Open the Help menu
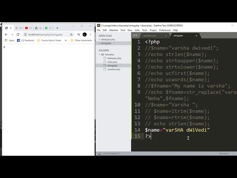The height and width of the screenshot is (178, 237). [x=176, y=30]
